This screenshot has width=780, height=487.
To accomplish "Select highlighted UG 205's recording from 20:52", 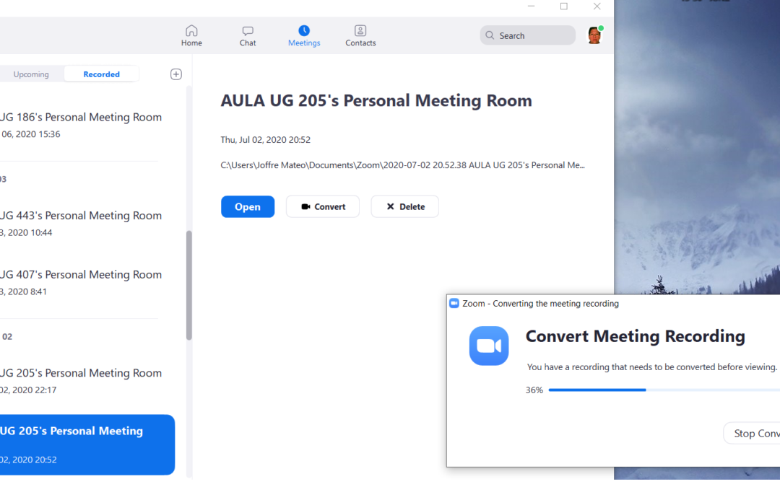I will [x=87, y=444].
